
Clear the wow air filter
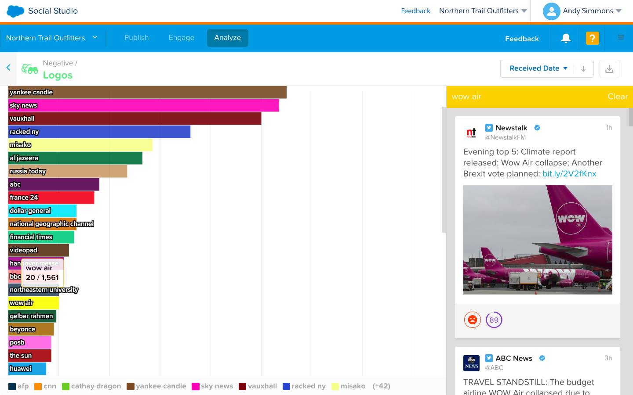click(x=617, y=97)
